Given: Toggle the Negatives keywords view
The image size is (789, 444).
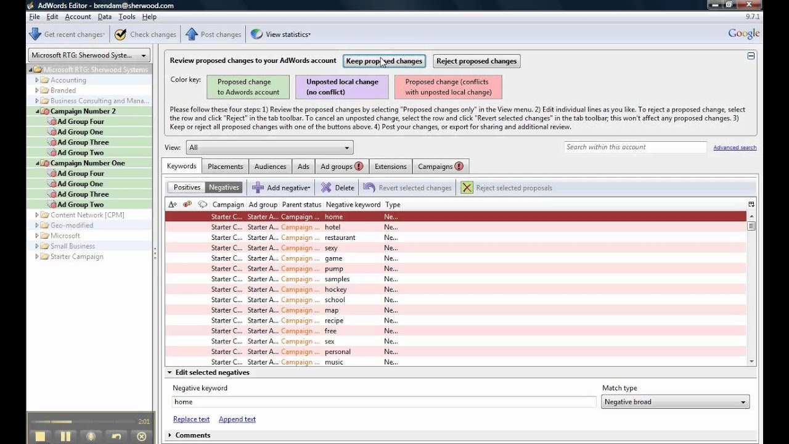Looking at the screenshot, I should click(x=224, y=187).
